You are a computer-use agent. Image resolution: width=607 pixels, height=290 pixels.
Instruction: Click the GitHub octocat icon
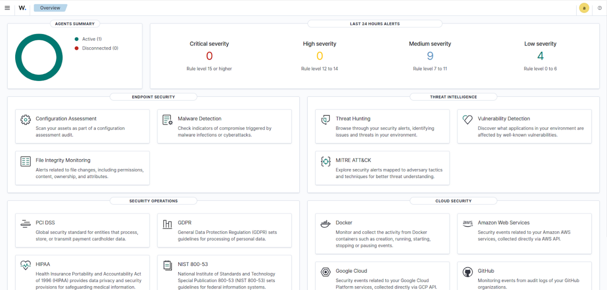pyautogui.click(x=468, y=272)
